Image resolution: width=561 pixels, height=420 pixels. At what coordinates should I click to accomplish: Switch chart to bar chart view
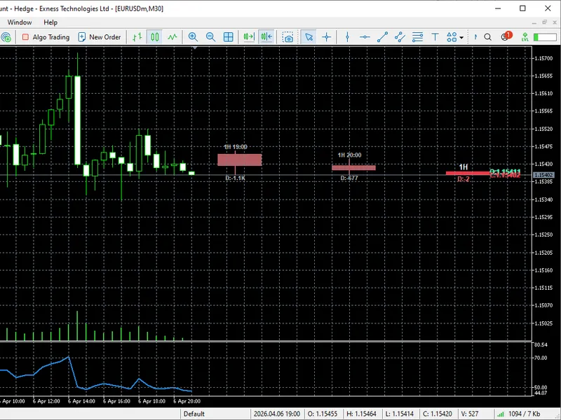point(137,37)
